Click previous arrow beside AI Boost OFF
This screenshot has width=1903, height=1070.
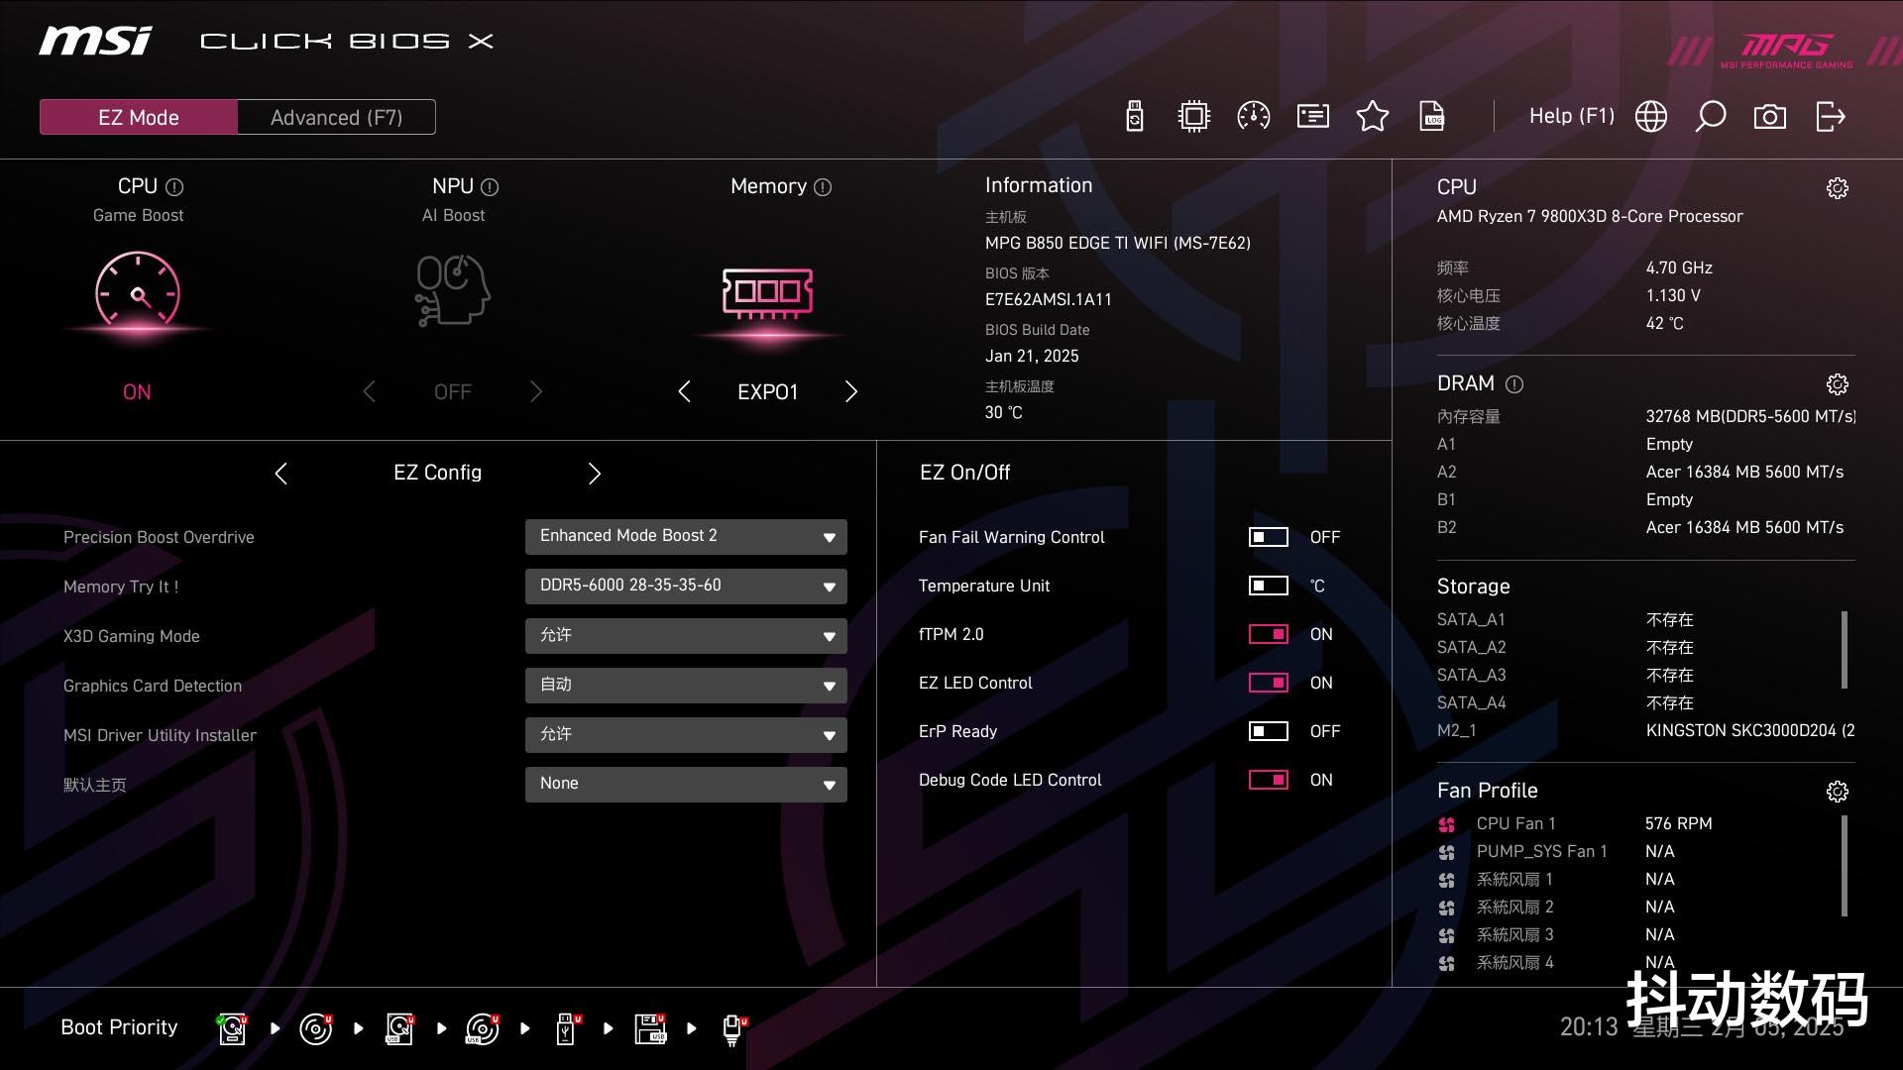(x=369, y=391)
